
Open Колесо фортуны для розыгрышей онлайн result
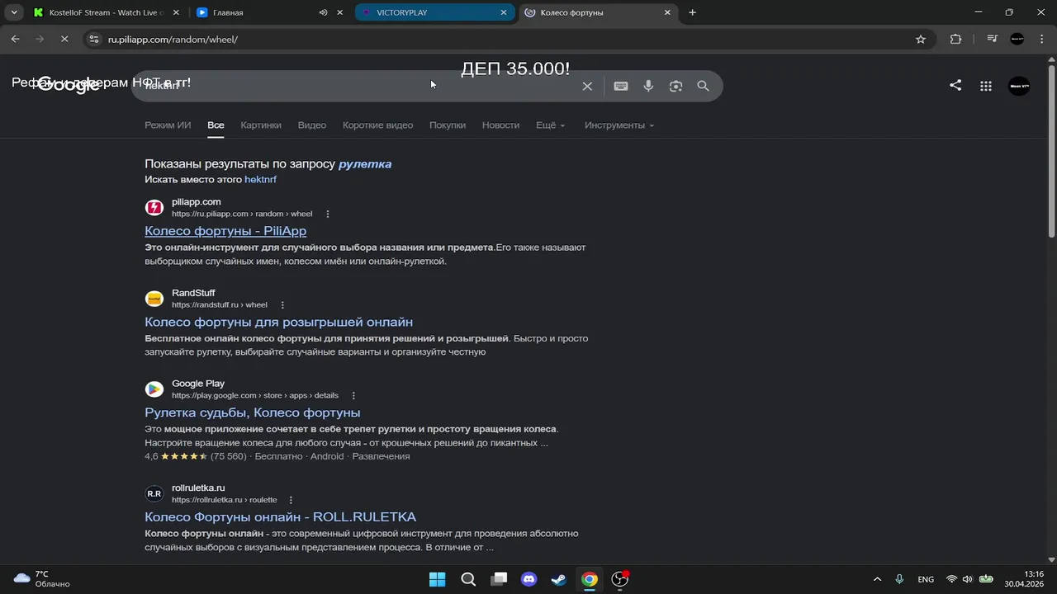click(x=278, y=322)
